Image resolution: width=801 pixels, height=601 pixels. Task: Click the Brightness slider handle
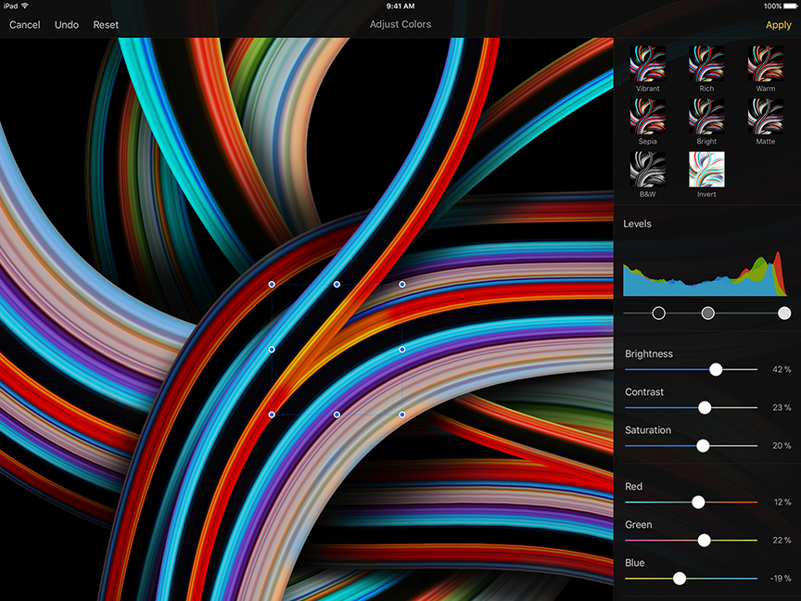(x=716, y=369)
